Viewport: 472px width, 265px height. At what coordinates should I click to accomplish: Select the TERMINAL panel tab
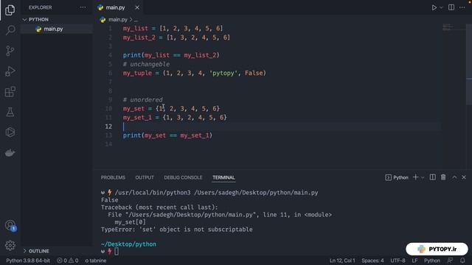(x=223, y=177)
